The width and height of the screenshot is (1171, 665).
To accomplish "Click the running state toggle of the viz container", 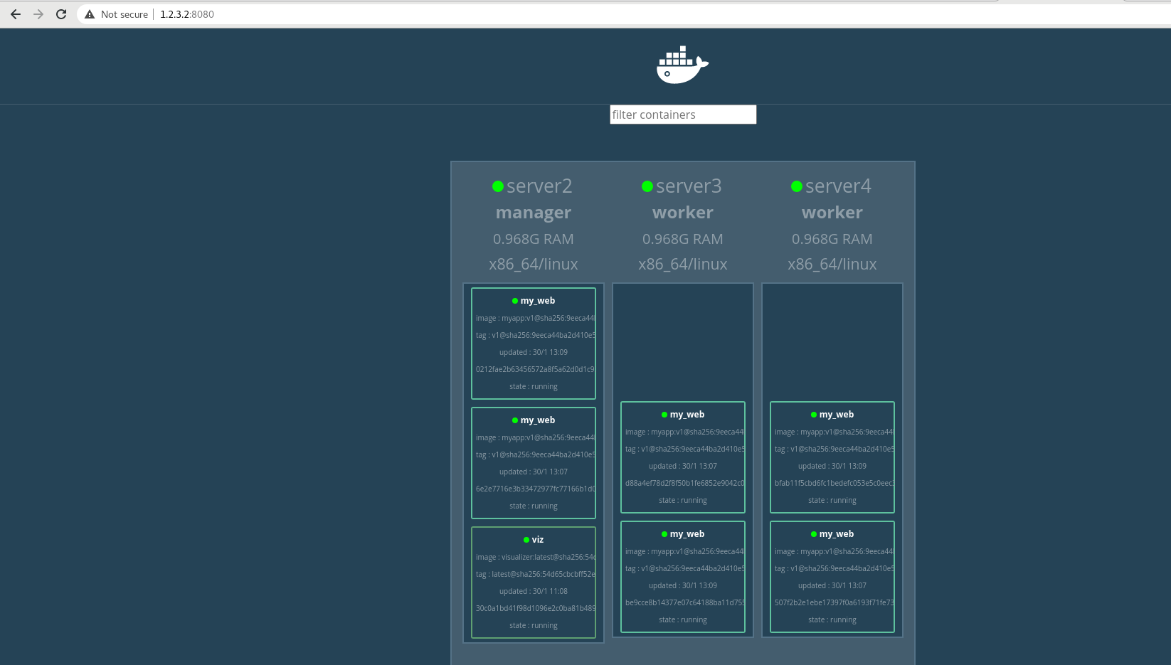I will pos(534,625).
